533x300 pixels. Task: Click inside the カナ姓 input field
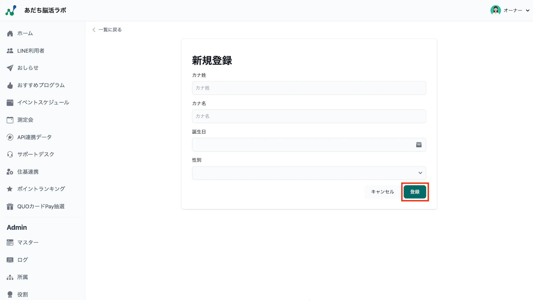pyautogui.click(x=309, y=88)
